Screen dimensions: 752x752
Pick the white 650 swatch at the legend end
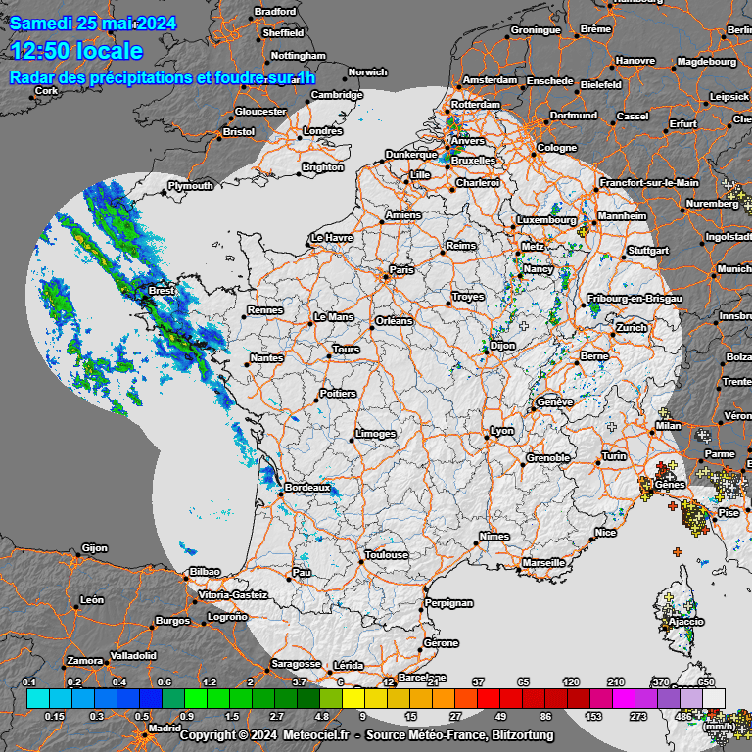pos(714,698)
